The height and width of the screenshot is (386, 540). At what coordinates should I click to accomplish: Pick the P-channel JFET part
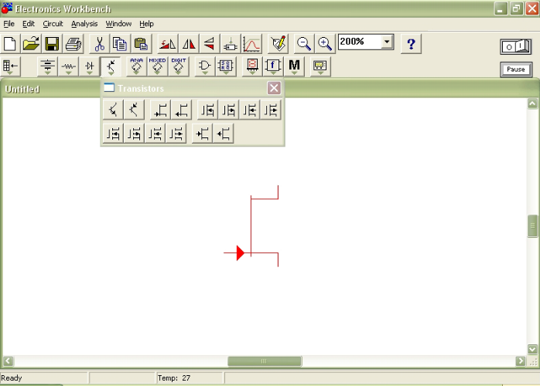(x=182, y=110)
